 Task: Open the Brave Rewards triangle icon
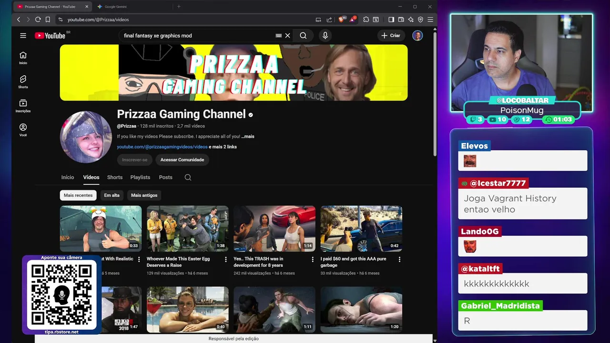353,20
